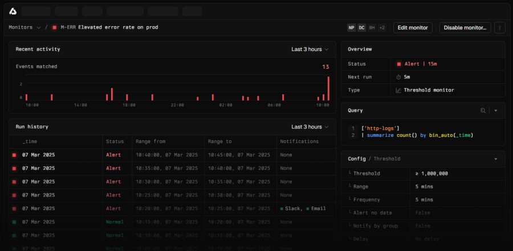The image size is (513, 251).
Task: Click red status icon of 10:35:00 run row
Action: [x=14, y=169]
